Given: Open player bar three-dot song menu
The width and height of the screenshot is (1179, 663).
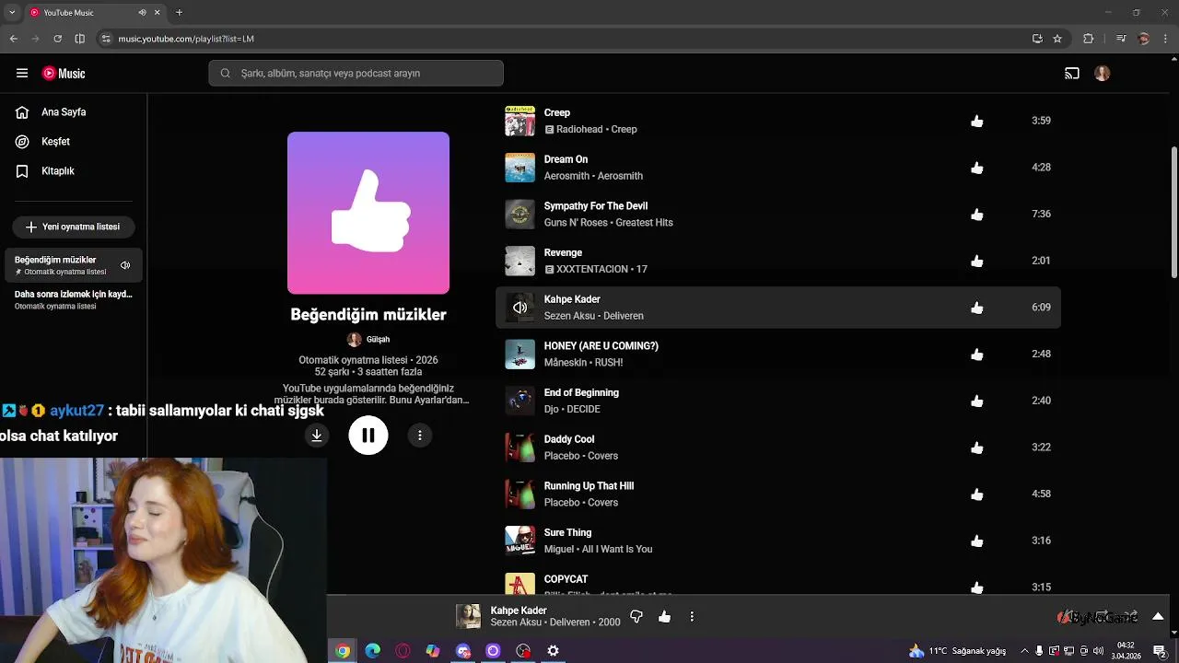Looking at the screenshot, I should tap(692, 617).
